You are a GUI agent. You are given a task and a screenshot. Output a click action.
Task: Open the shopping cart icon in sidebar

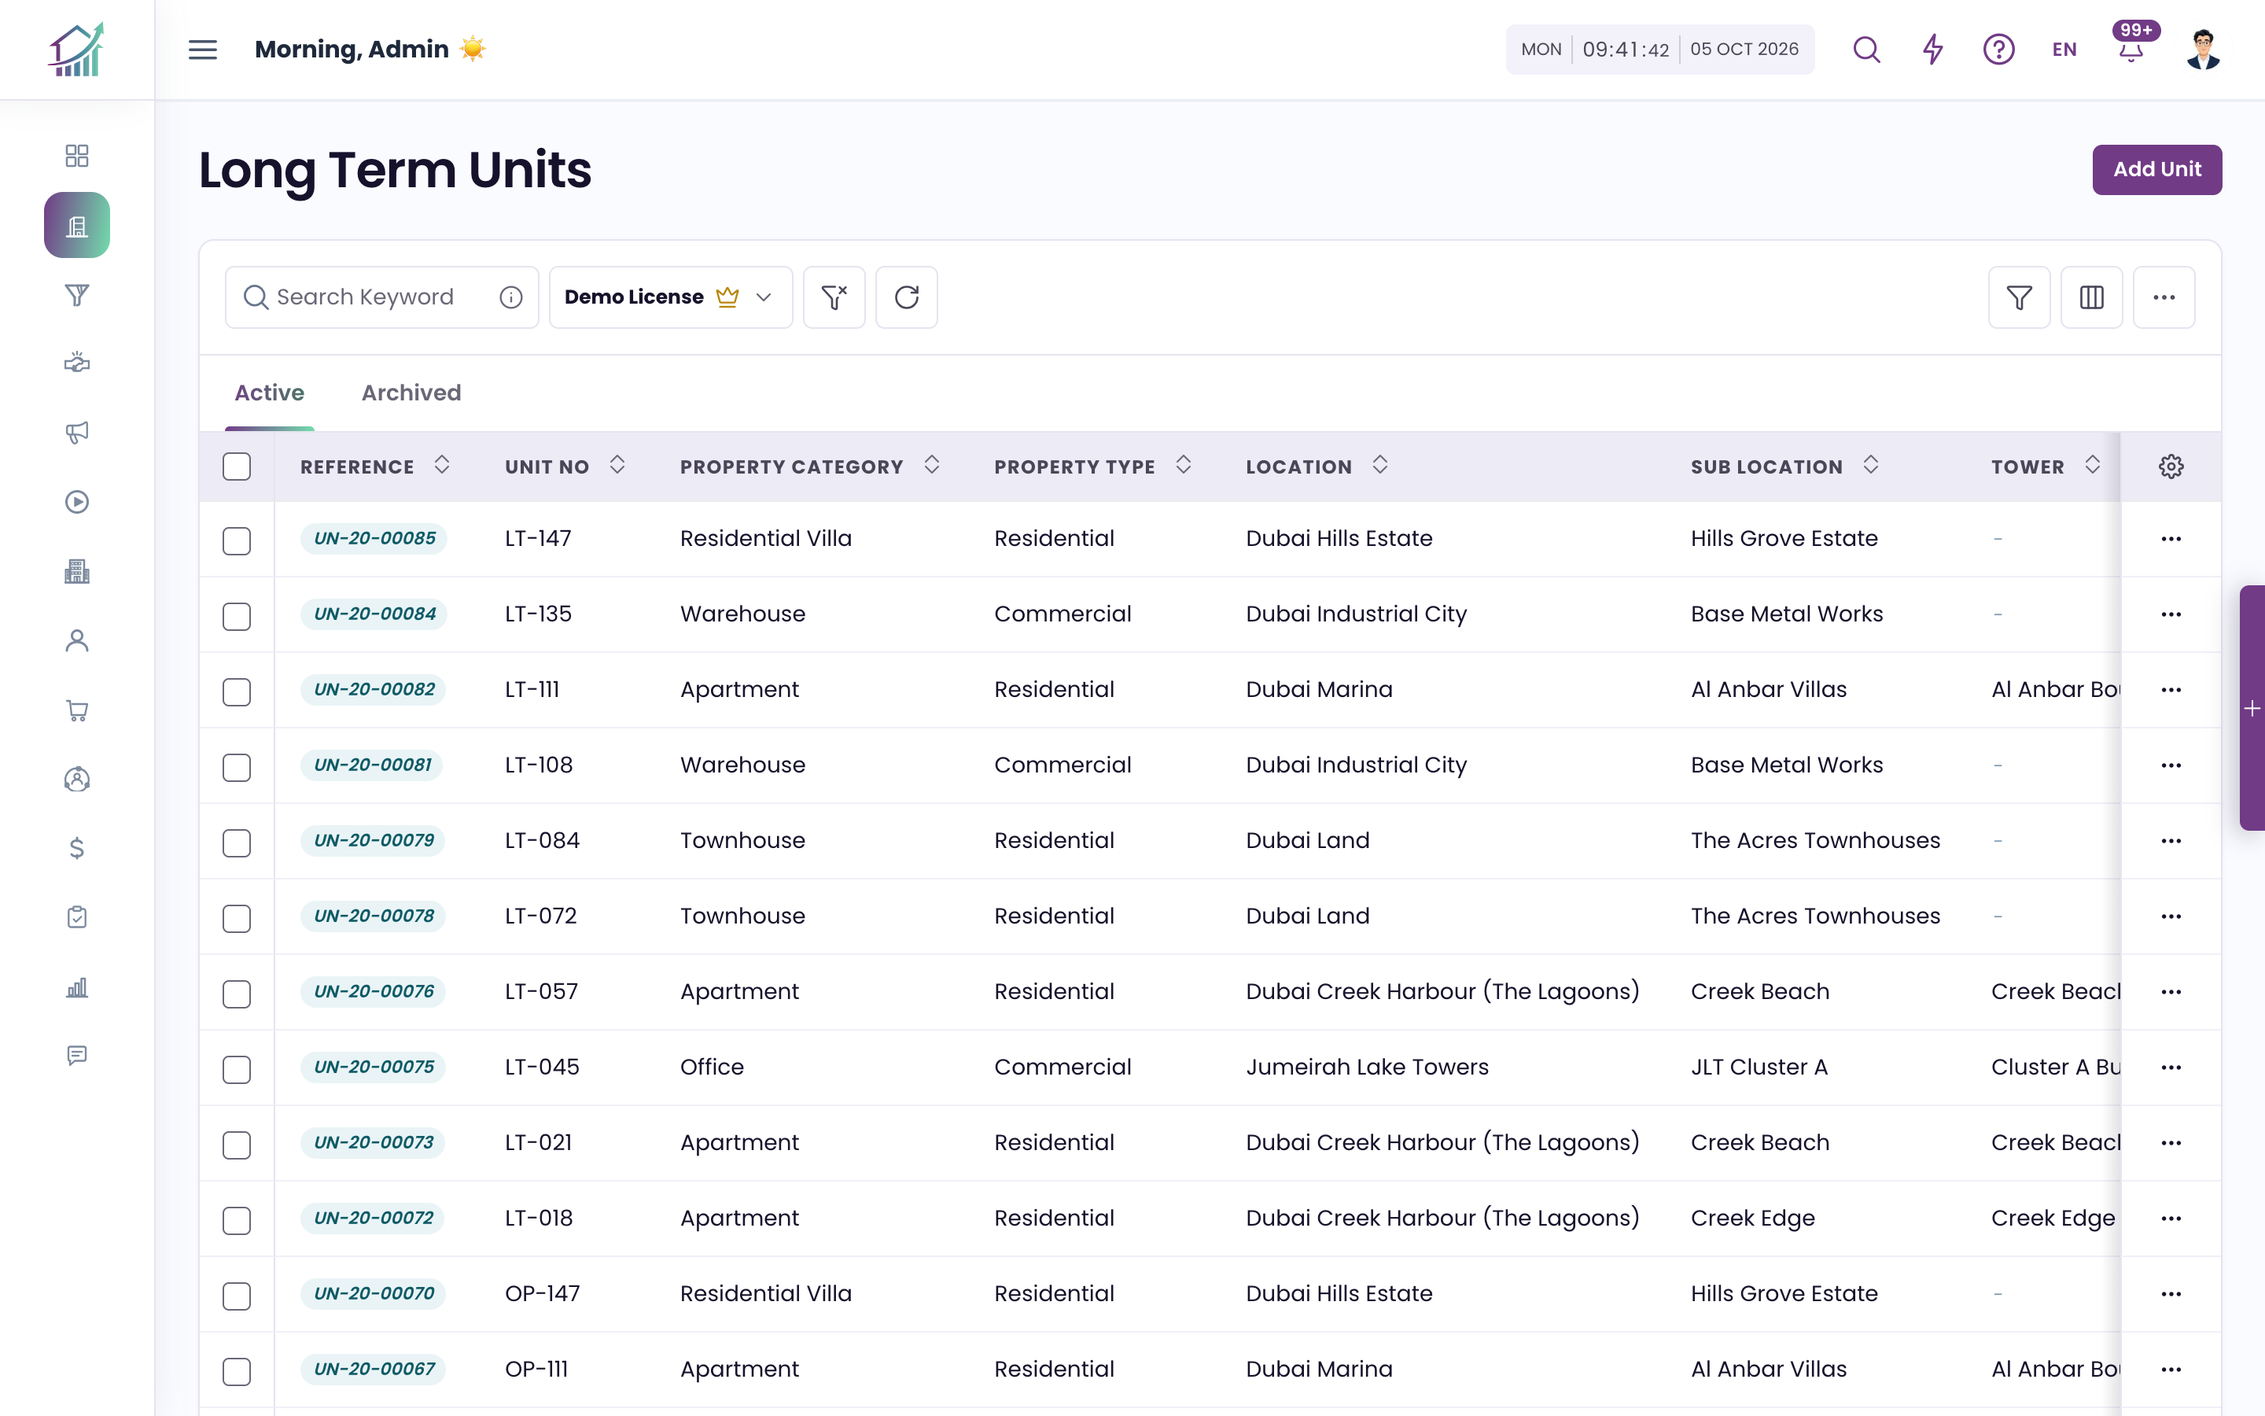pyautogui.click(x=77, y=710)
